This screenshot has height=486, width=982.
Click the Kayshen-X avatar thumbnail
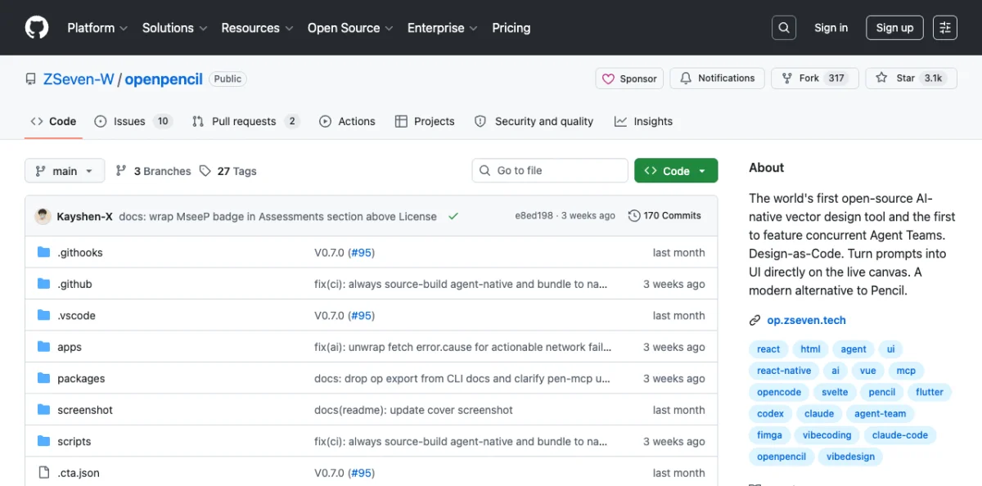click(x=43, y=216)
